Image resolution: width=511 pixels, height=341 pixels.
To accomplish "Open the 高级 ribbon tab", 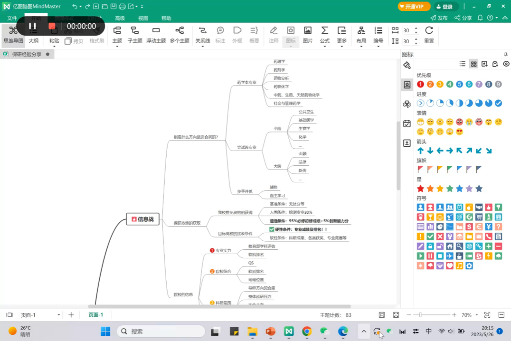I will tap(120, 18).
